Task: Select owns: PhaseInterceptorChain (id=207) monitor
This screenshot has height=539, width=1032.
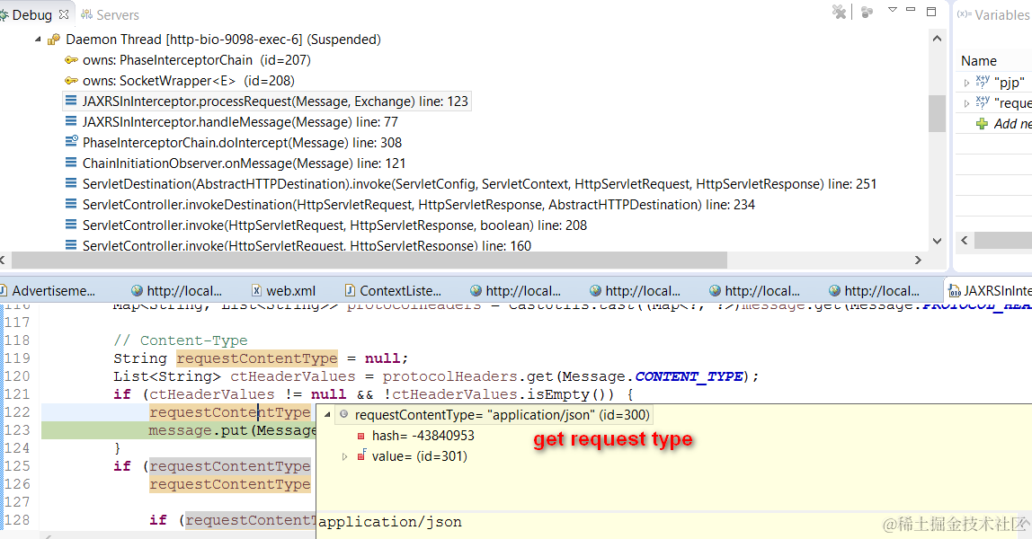Action: [196, 60]
